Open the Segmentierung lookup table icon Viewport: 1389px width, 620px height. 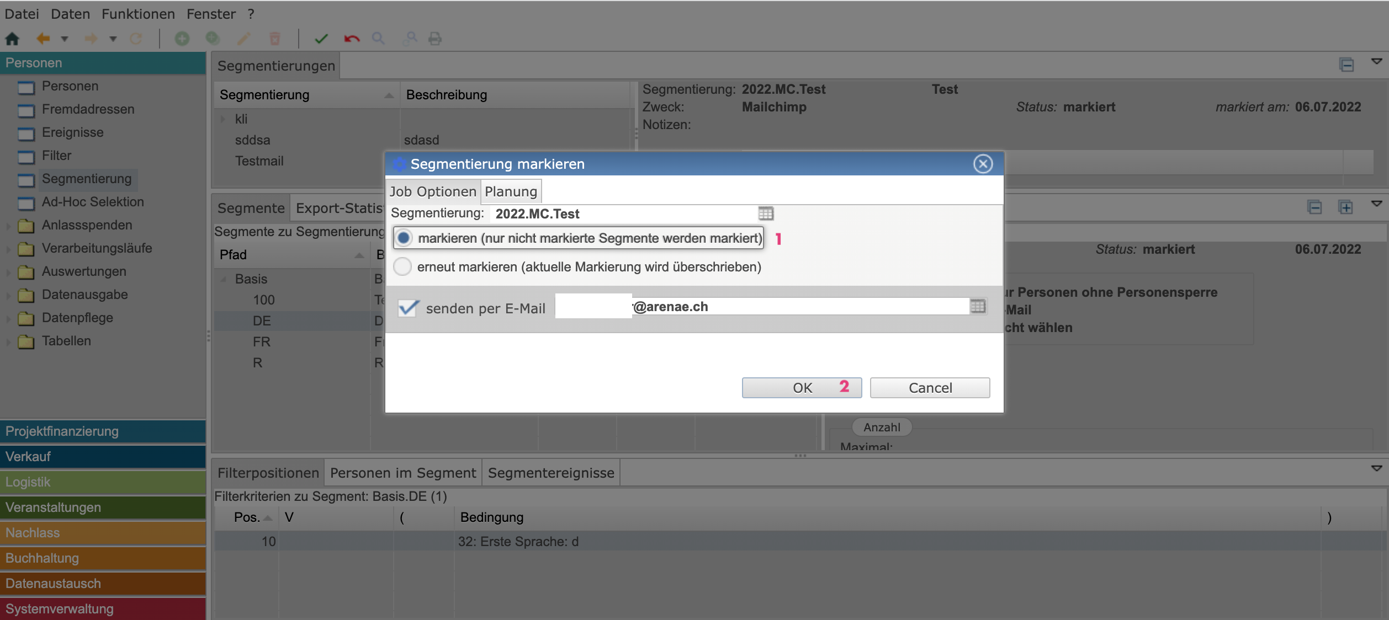(x=766, y=213)
